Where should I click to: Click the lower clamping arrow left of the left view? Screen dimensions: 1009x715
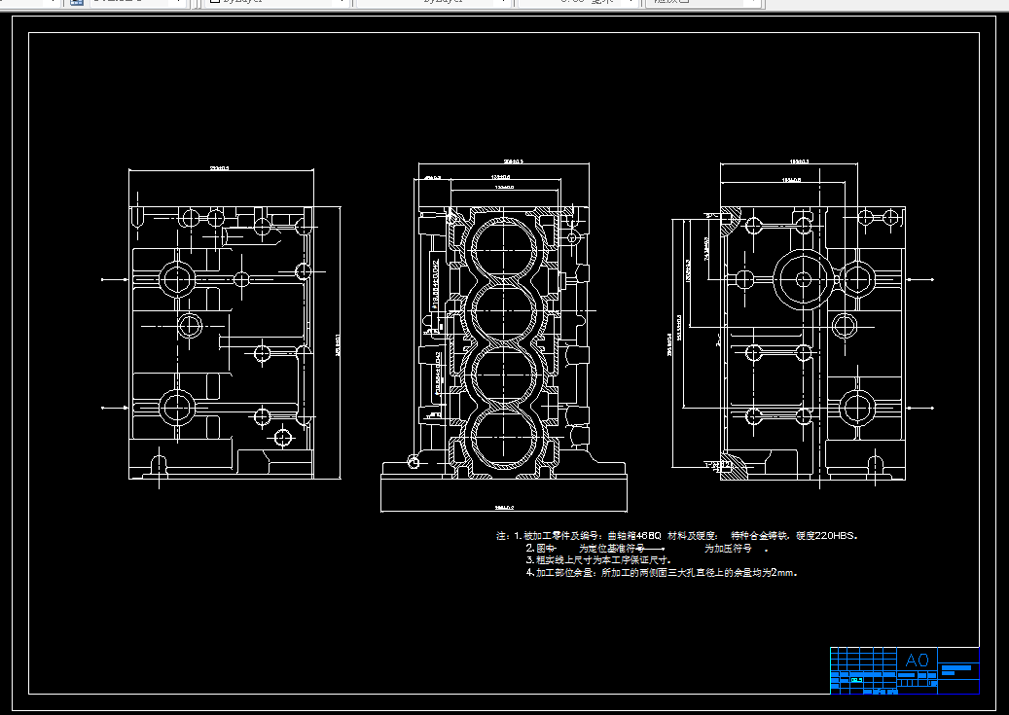pos(116,408)
